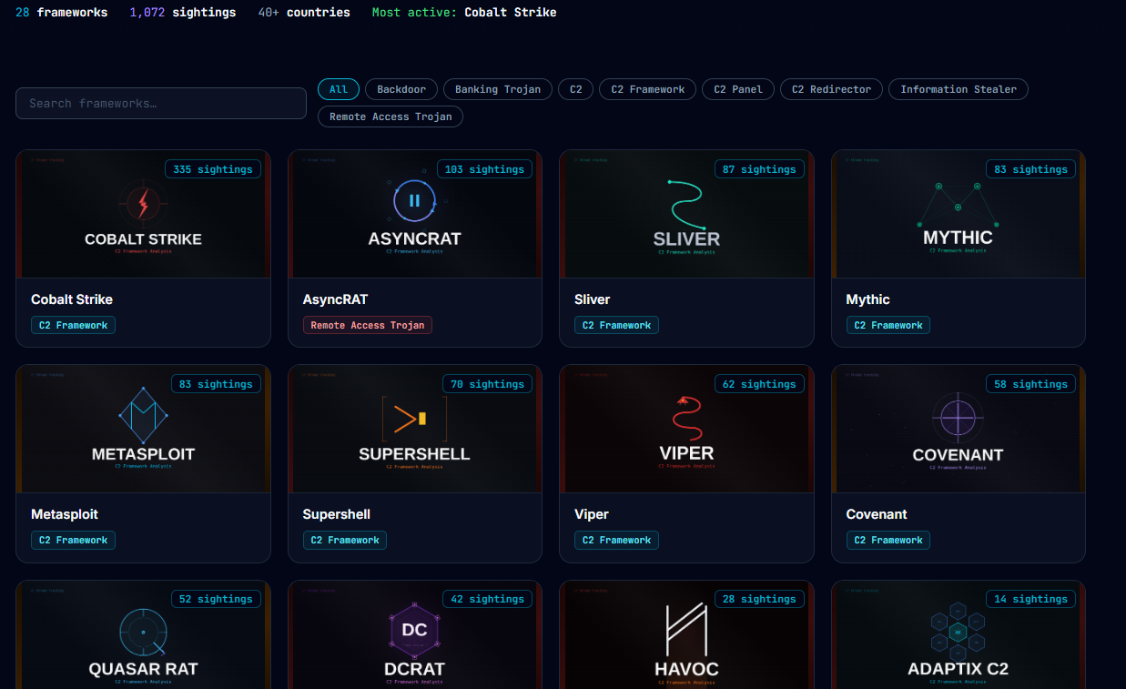Click the Havoc rune logo
The height and width of the screenshot is (689, 1126).
[686, 630]
